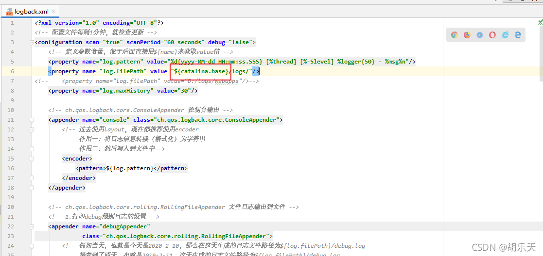Click name="console" appender attribute

point(106,120)
